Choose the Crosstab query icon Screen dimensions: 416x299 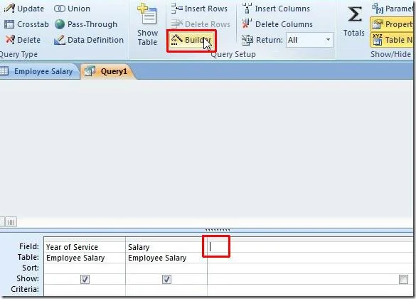[9, 24]
